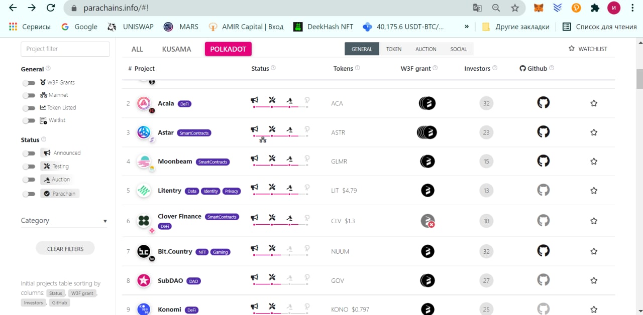Click SubDAO project logo

tap(144, 280)
